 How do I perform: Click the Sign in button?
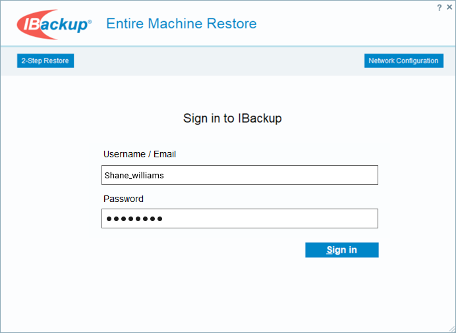[342, 250]
